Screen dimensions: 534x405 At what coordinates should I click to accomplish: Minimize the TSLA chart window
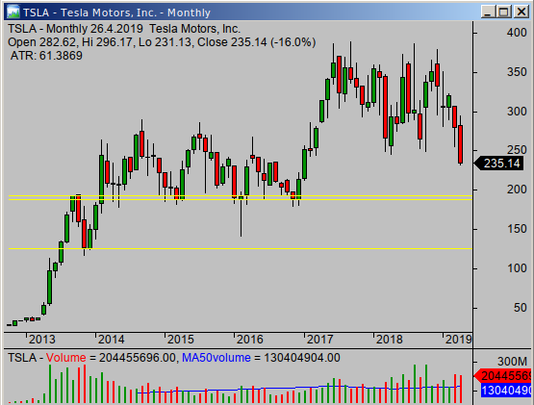[488, 12]
